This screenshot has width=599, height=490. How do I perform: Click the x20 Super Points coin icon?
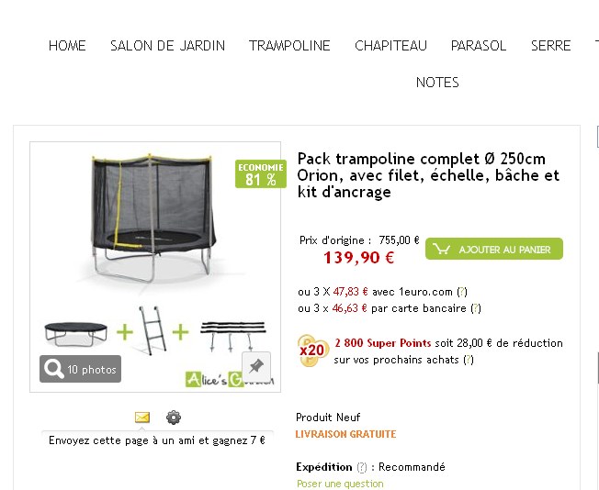click(312, 350)
